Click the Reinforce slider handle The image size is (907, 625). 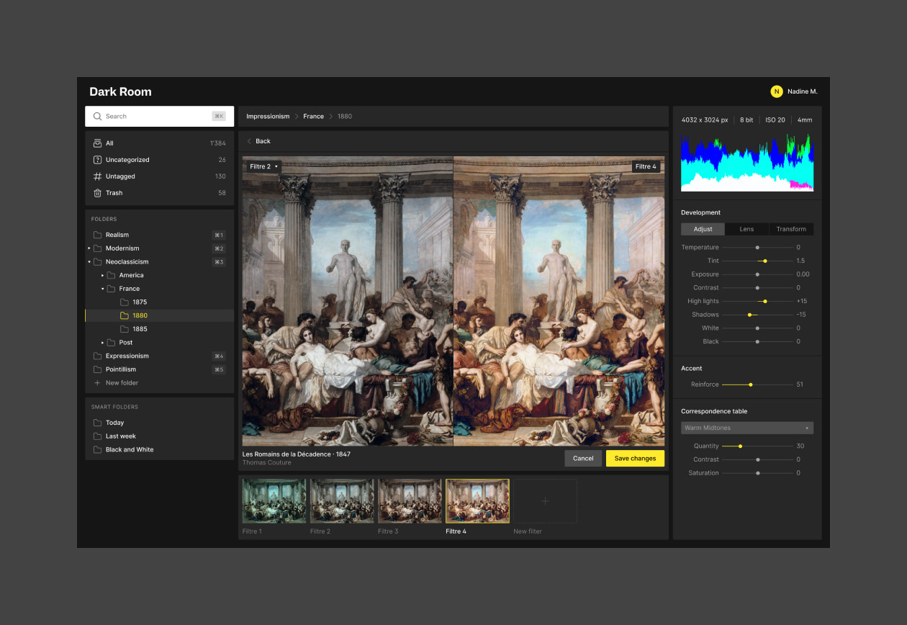point(750,385)
